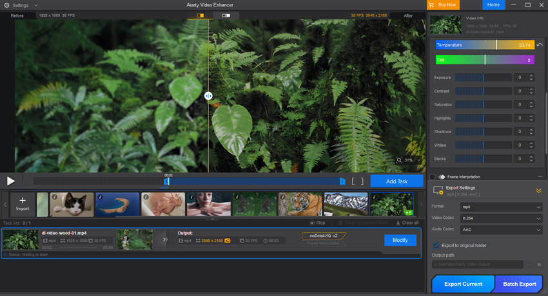Open info icon on the woman portrait thumbnail
Image resolution: width=548 pixels, height=296 pixels.
tap(191, 197)
